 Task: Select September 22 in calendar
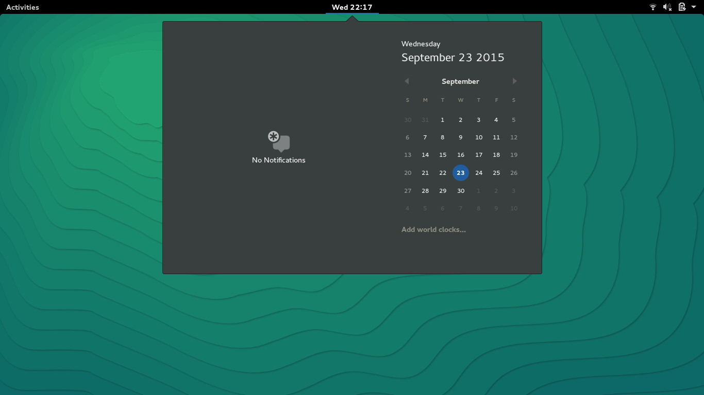click(443, 173)
